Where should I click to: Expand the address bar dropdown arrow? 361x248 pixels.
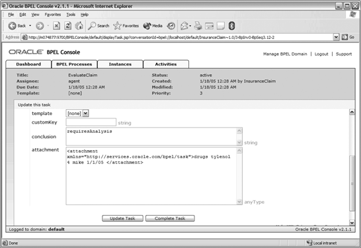(336, 37)
